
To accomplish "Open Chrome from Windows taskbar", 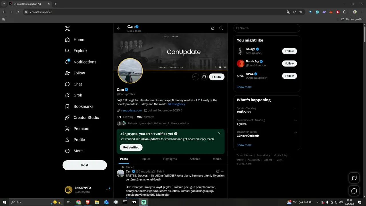I will [x=78, y=202].
